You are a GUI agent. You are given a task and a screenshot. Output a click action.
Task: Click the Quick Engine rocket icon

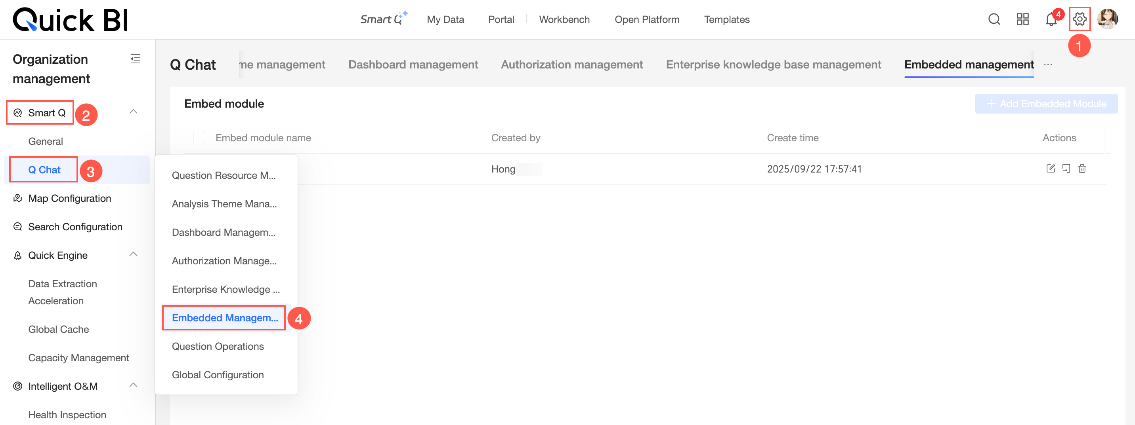click(17, 256)
